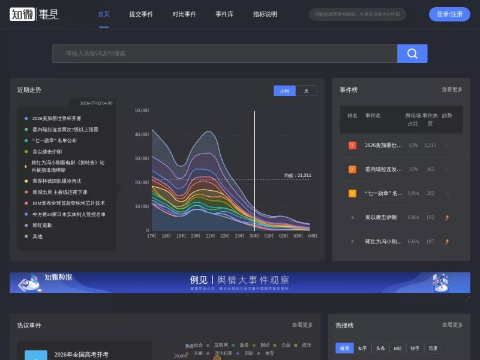This screenshot has width=480, height=360.
Task: Open 委内瑞拉连发... event row
Action: coord(401,169)
